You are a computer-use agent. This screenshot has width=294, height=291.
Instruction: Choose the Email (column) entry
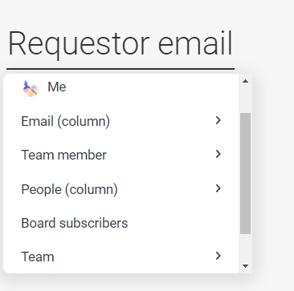pyautogui.click(x=120, y=121)
